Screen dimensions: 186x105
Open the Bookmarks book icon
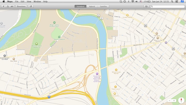pos(146,6)
